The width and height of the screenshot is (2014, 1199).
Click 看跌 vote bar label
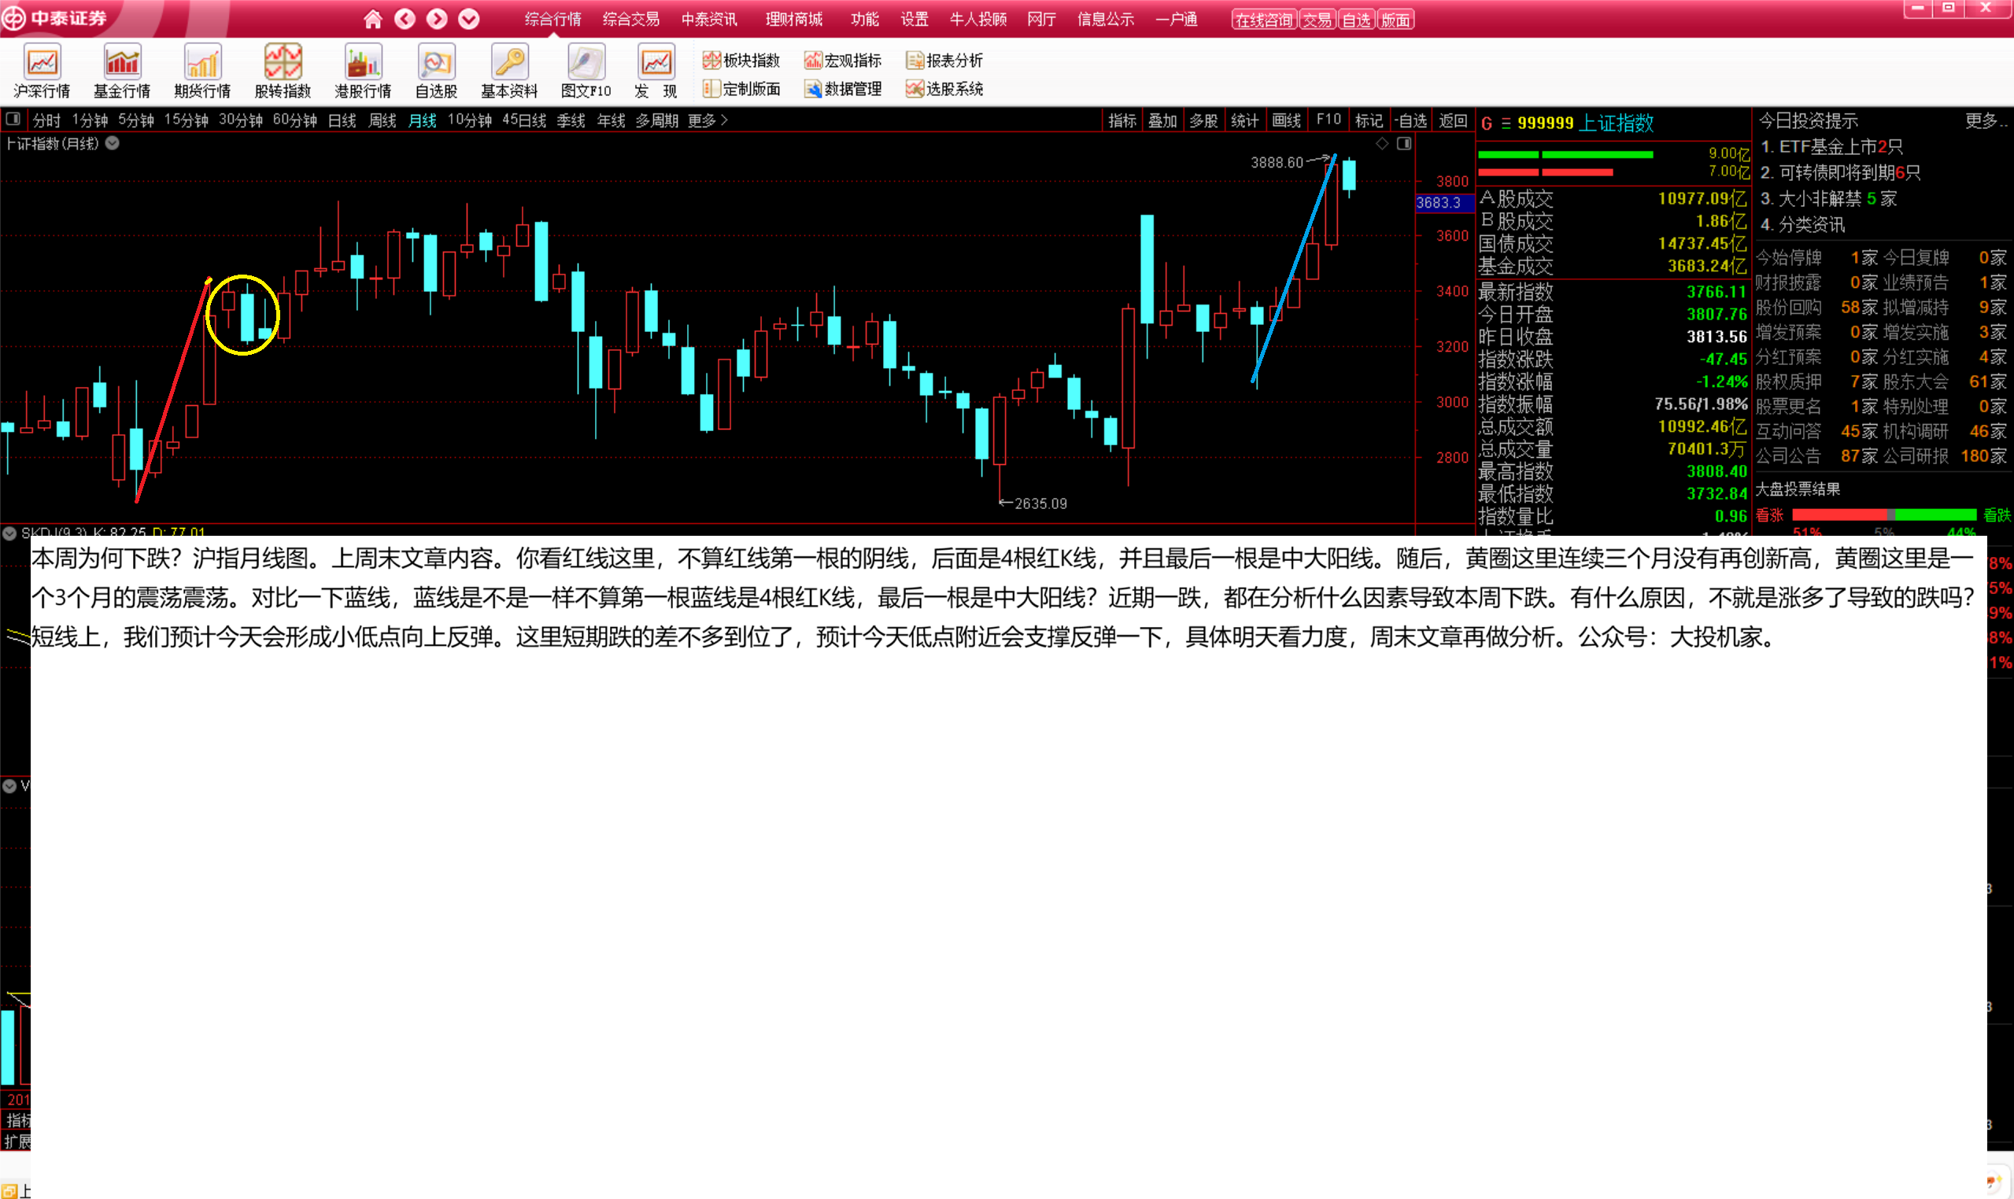tap(1996, 515)
